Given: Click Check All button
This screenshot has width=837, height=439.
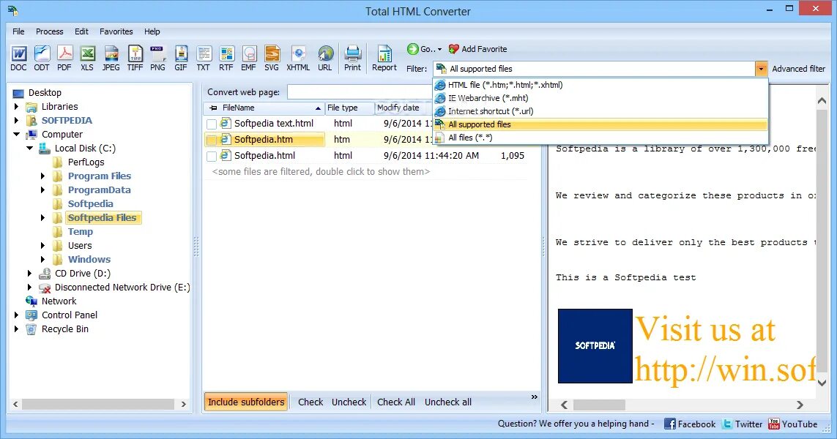Looking at the screenshot, I should pyautogui.click(x=396, y=402).
